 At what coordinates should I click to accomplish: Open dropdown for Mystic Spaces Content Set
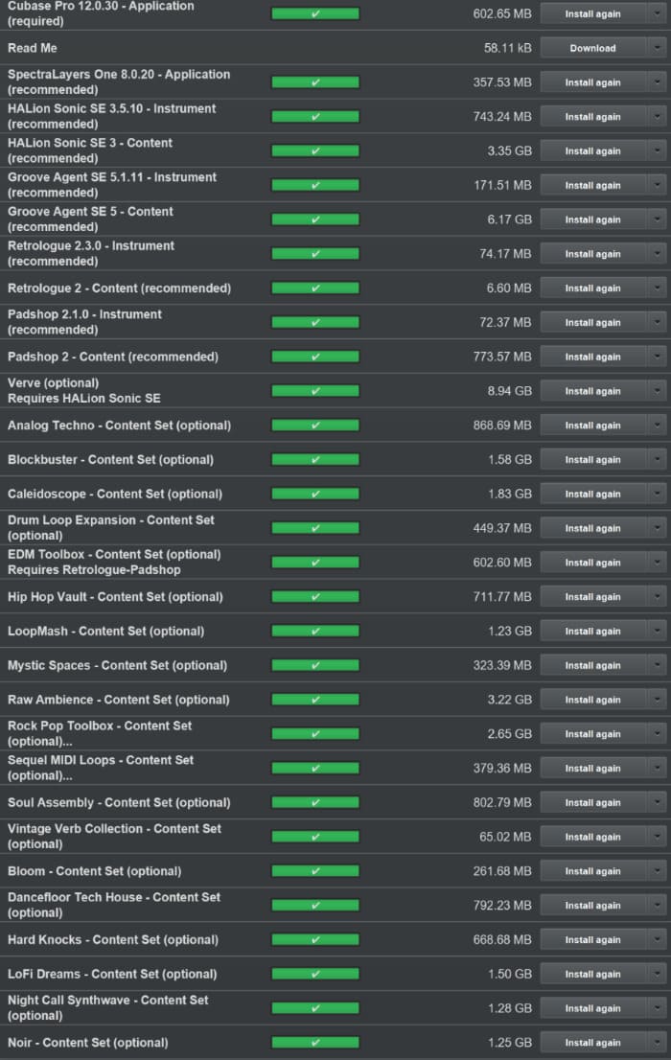tap(657, 666)
